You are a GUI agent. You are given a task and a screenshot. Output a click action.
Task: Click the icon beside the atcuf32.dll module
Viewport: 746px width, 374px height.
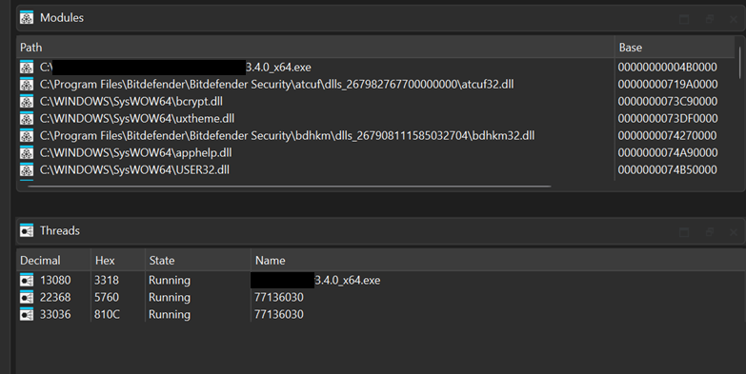coord(27,84)
